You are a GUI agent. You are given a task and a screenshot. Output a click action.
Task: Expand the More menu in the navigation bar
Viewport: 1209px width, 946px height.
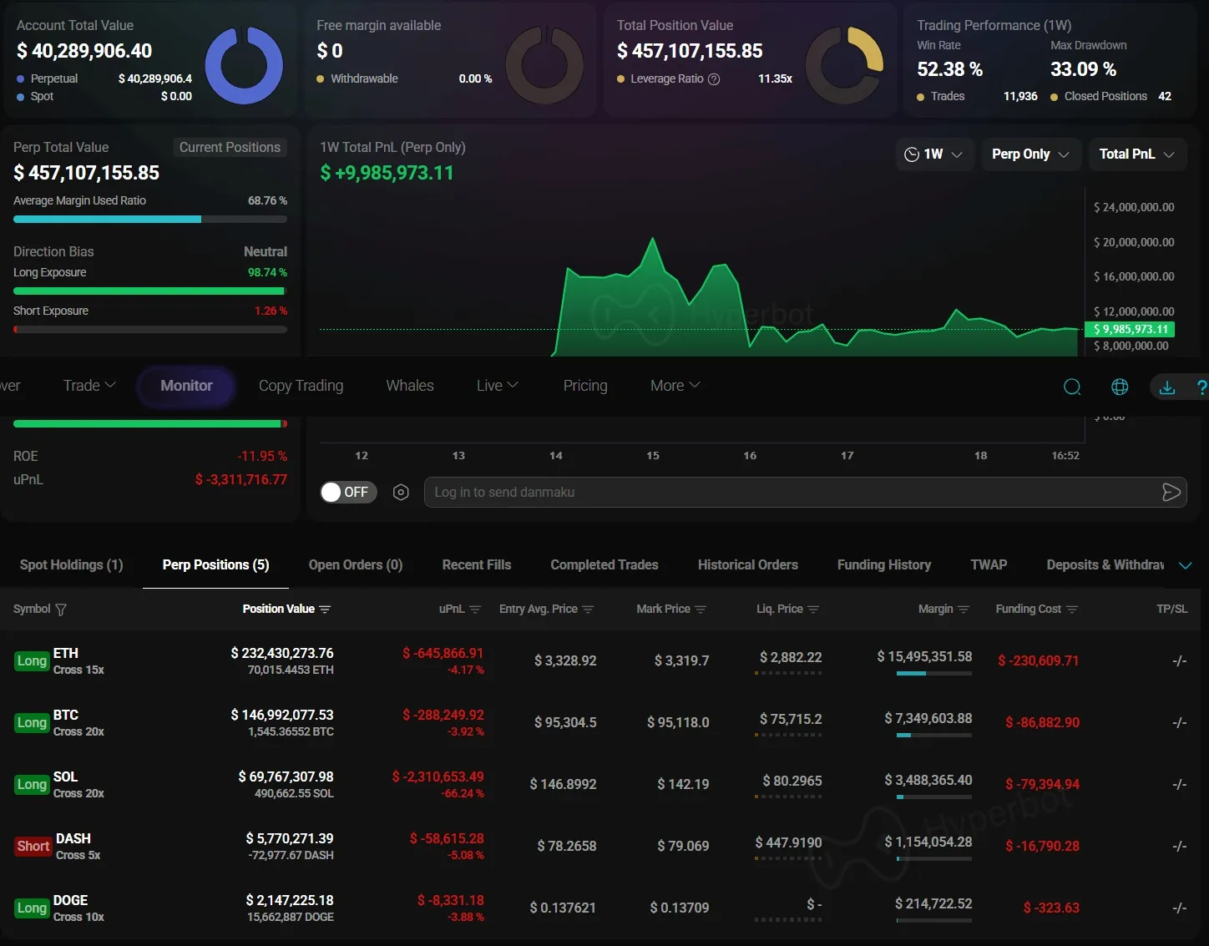tap(673, 385)
